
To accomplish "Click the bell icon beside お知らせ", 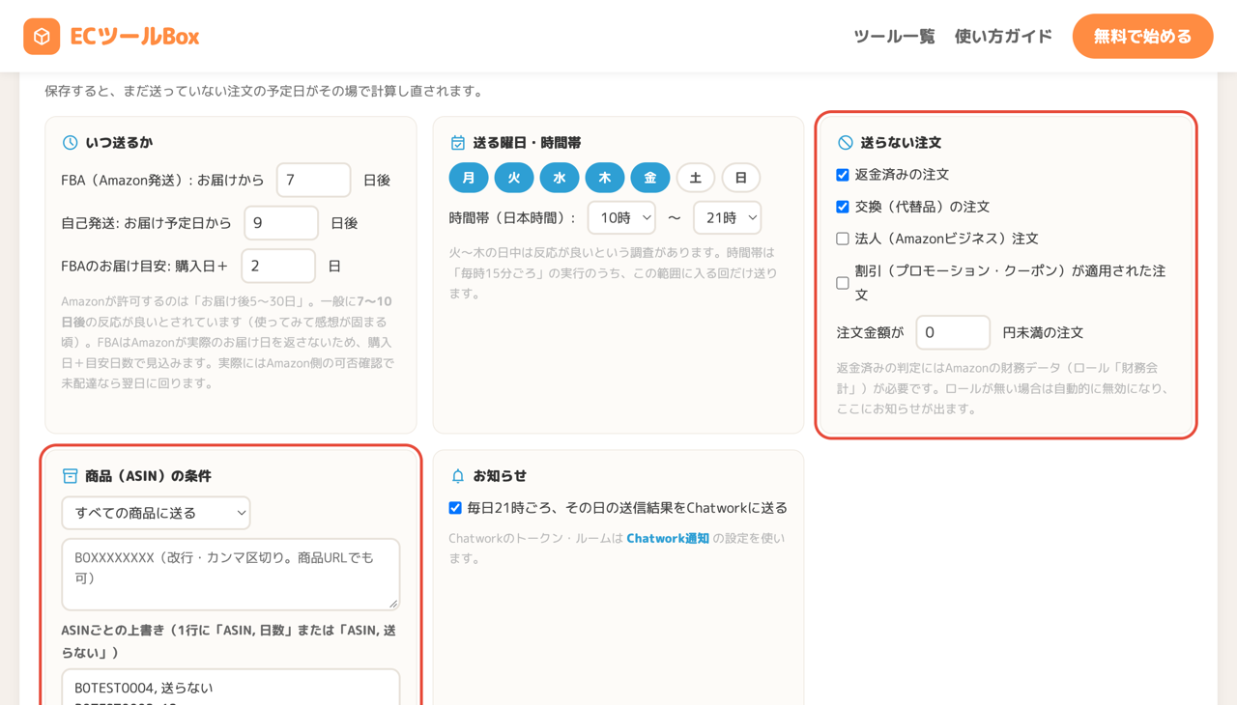I will tap(458, 476).
